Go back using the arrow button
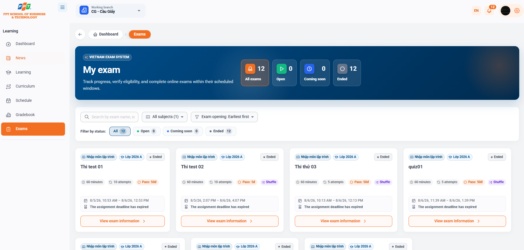Screen dimensions: 524x250 point(80,34)
